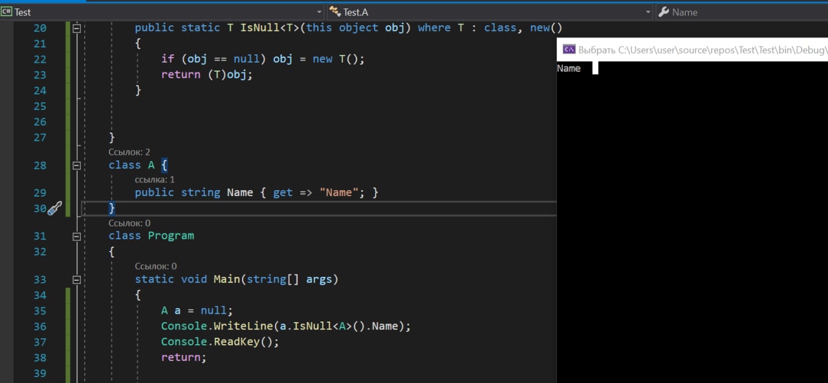Click the class name Program on line 31
Viewport: 828px width, 383px height.
171,235
